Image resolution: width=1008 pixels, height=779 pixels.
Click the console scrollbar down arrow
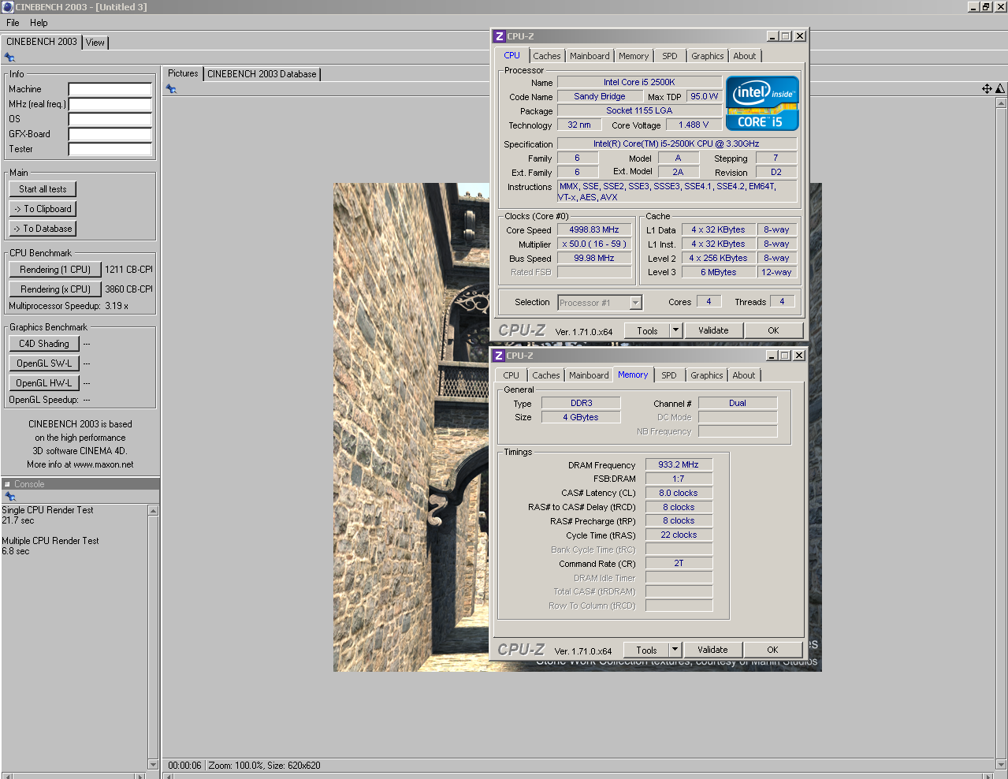pos(153,764)
